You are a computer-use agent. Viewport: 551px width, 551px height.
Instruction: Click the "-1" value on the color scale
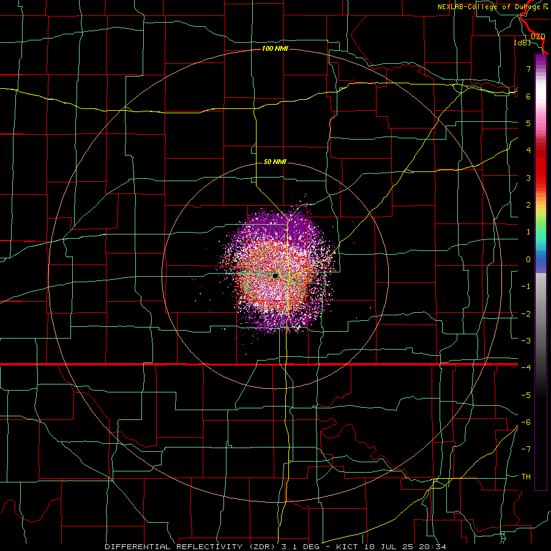(x=526, y=287)
